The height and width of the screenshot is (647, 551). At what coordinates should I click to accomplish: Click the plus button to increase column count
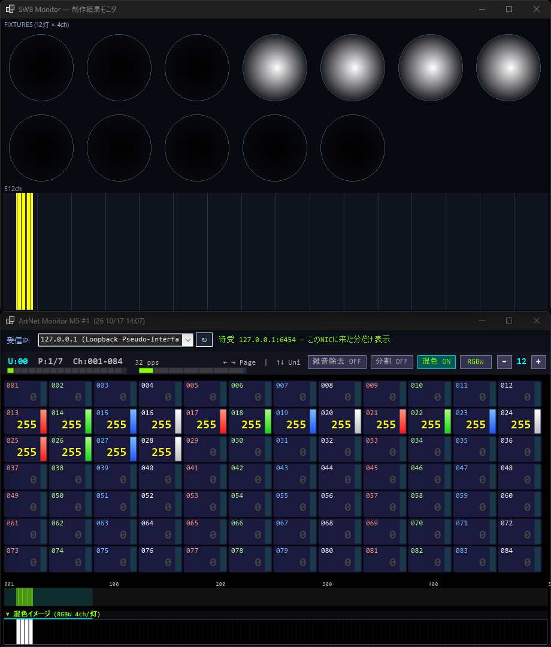(x=538, y=361)
